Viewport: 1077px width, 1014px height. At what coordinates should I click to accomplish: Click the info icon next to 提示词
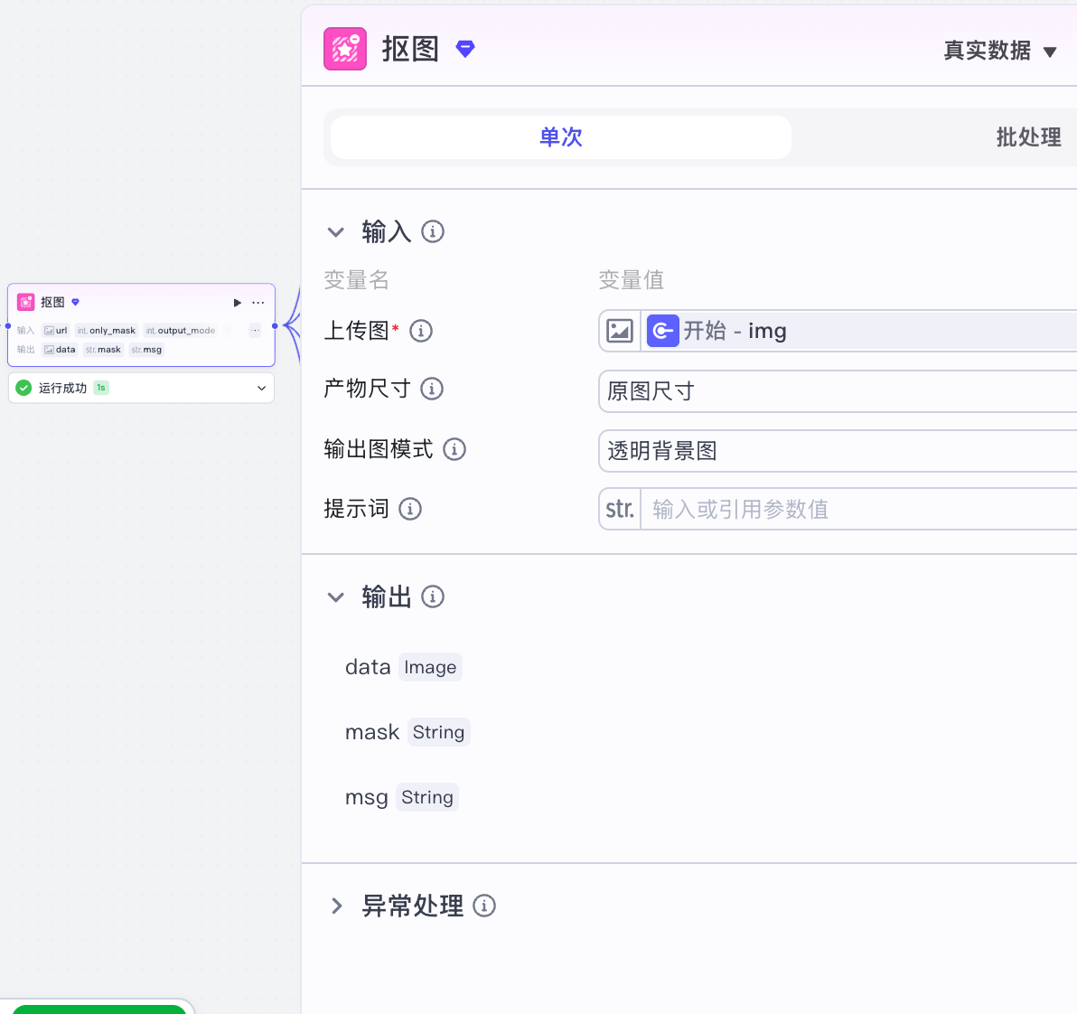click(x=410, y=509)
